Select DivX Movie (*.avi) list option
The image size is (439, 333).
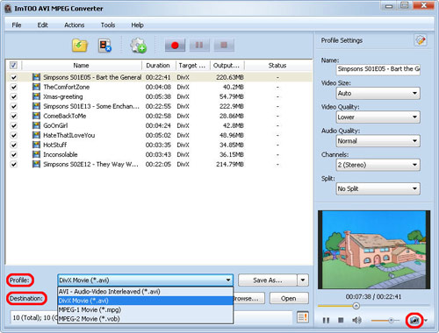coord(146,301)
